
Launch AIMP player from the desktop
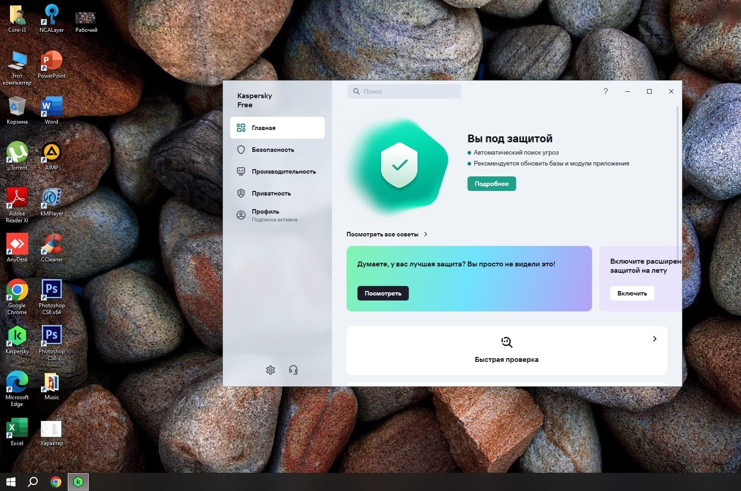(x=51, y=156)
